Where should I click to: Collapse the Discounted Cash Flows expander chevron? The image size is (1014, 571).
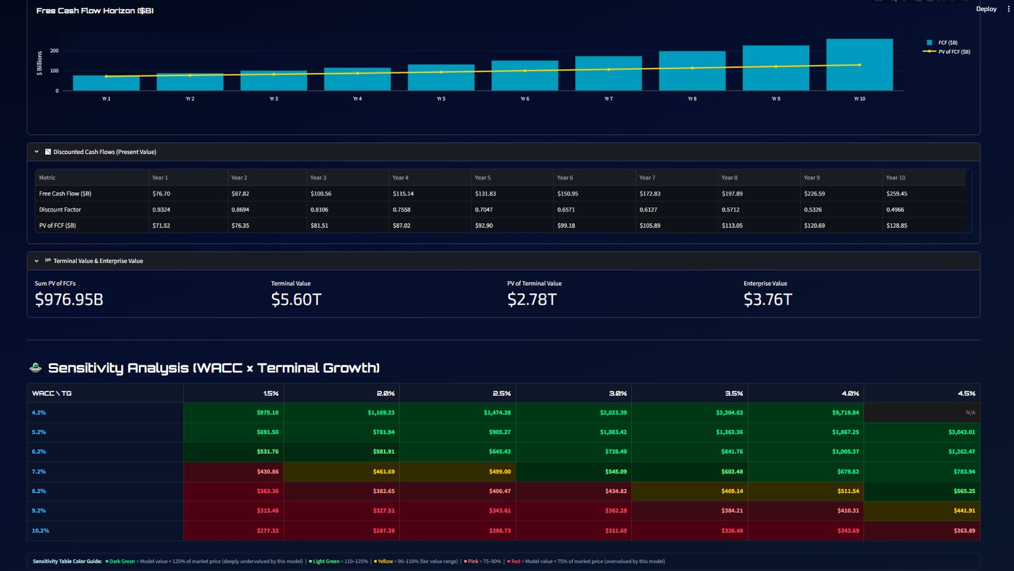37,152
